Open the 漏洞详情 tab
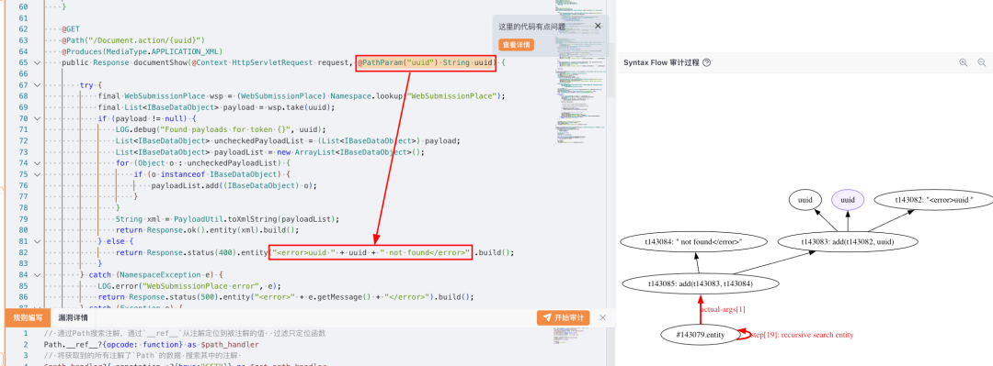This screenshot has width=993, height=366. [73, 318]
